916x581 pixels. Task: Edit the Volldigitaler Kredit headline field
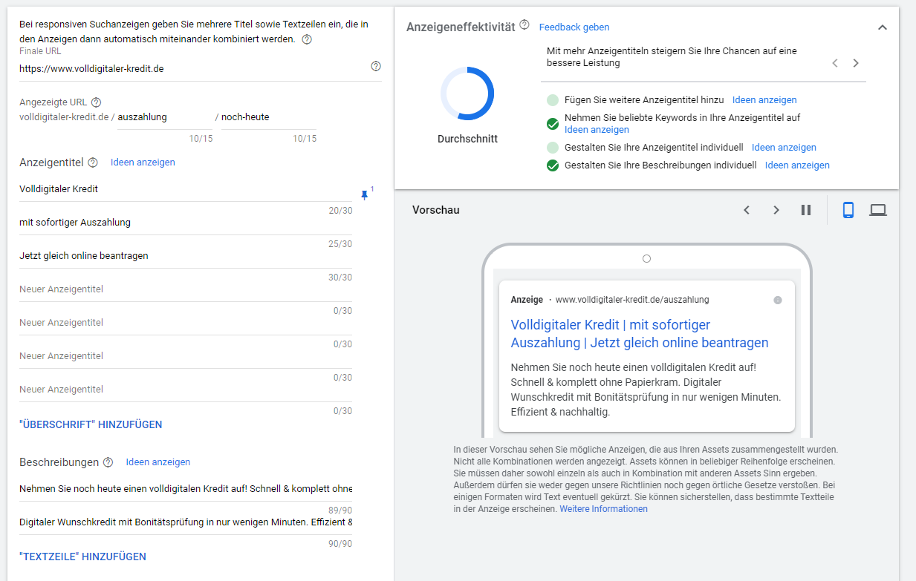tap(186, 189)
